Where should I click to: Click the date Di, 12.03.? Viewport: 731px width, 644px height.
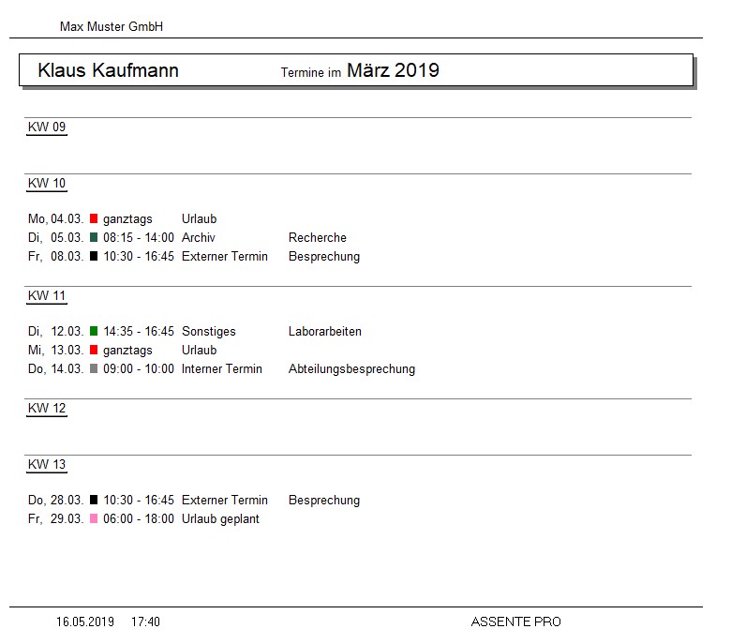click(56, 331)
